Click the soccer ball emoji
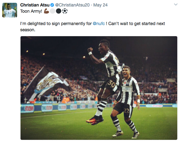Image resolution: width=181 pixels, height=142 pixels. coord(65,11)
